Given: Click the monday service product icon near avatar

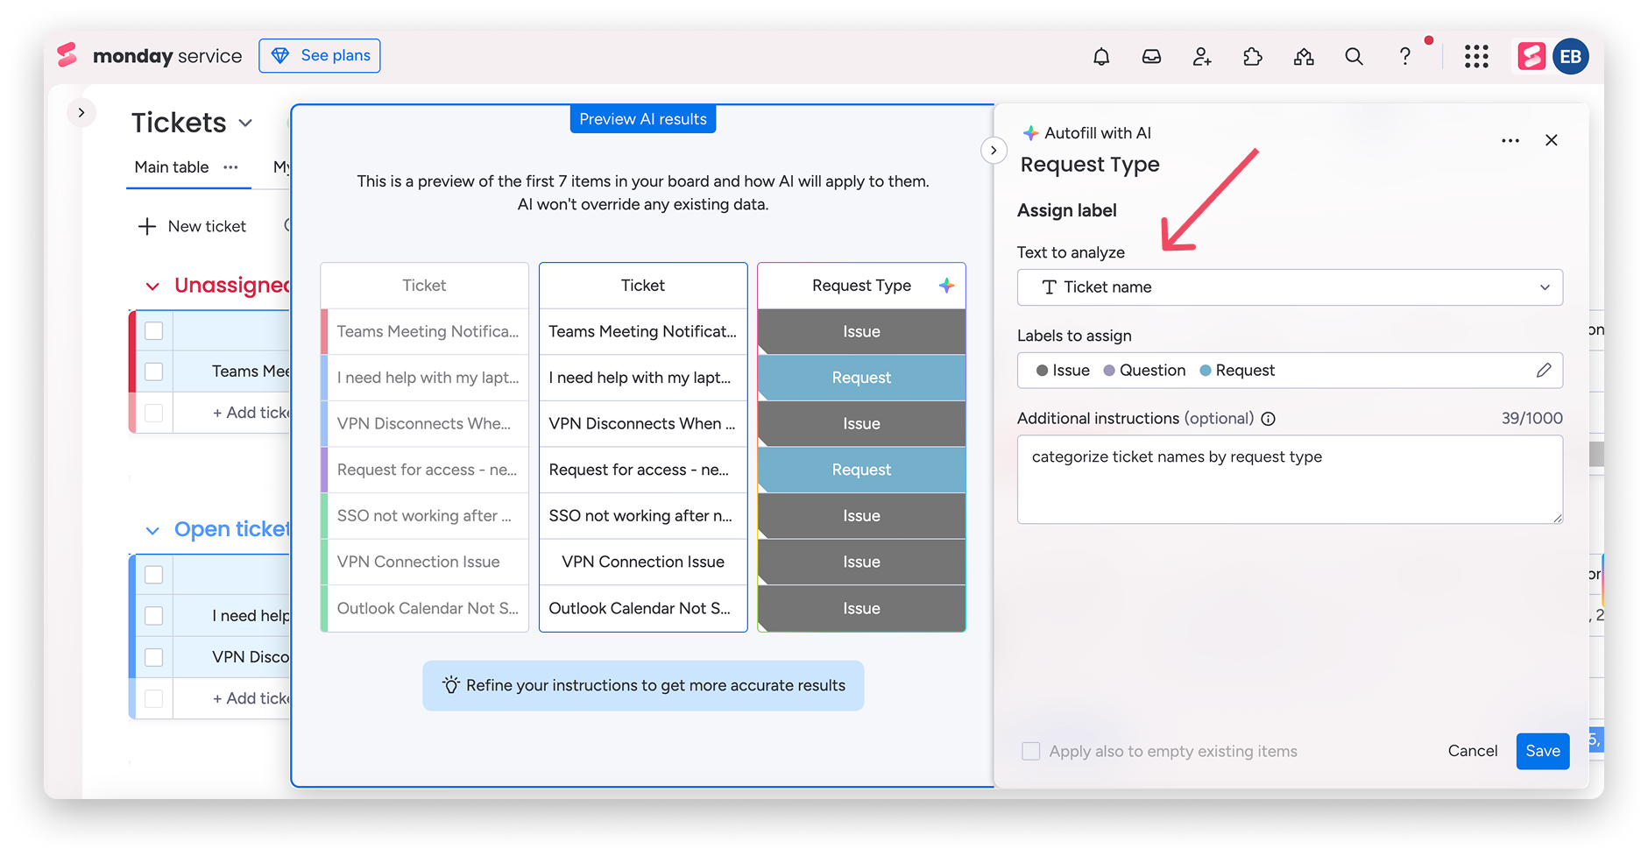Looking at the screenshot, I should tap(1531, 57).
